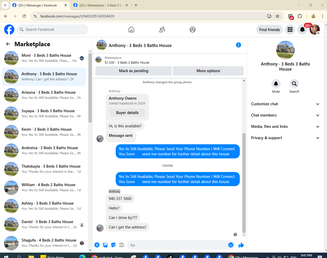This screenshot has width=327, height=258.
Task: Click More options button
Action: [x=208, y=71]
